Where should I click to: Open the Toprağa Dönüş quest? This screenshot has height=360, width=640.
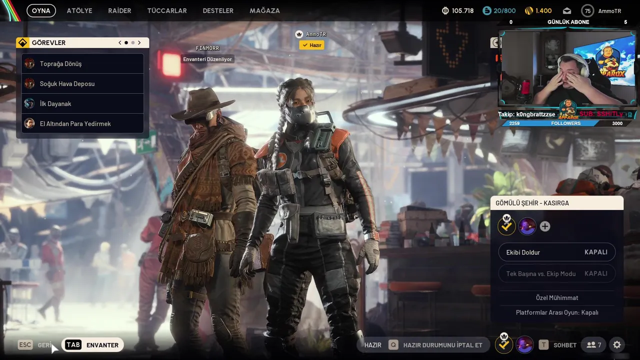82,63
